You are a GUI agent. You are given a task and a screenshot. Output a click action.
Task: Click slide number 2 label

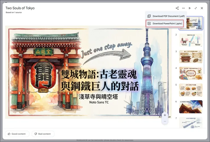[176, 35]
